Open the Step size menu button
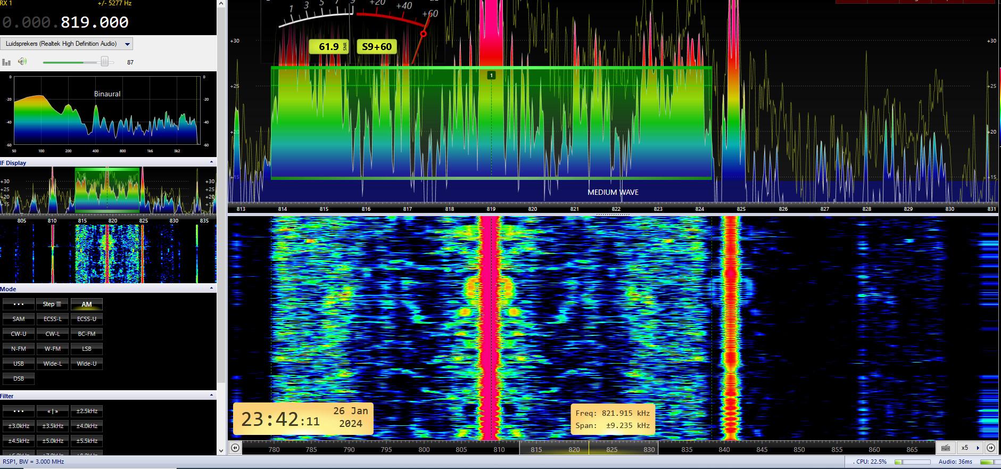 [x=52, y=305]
